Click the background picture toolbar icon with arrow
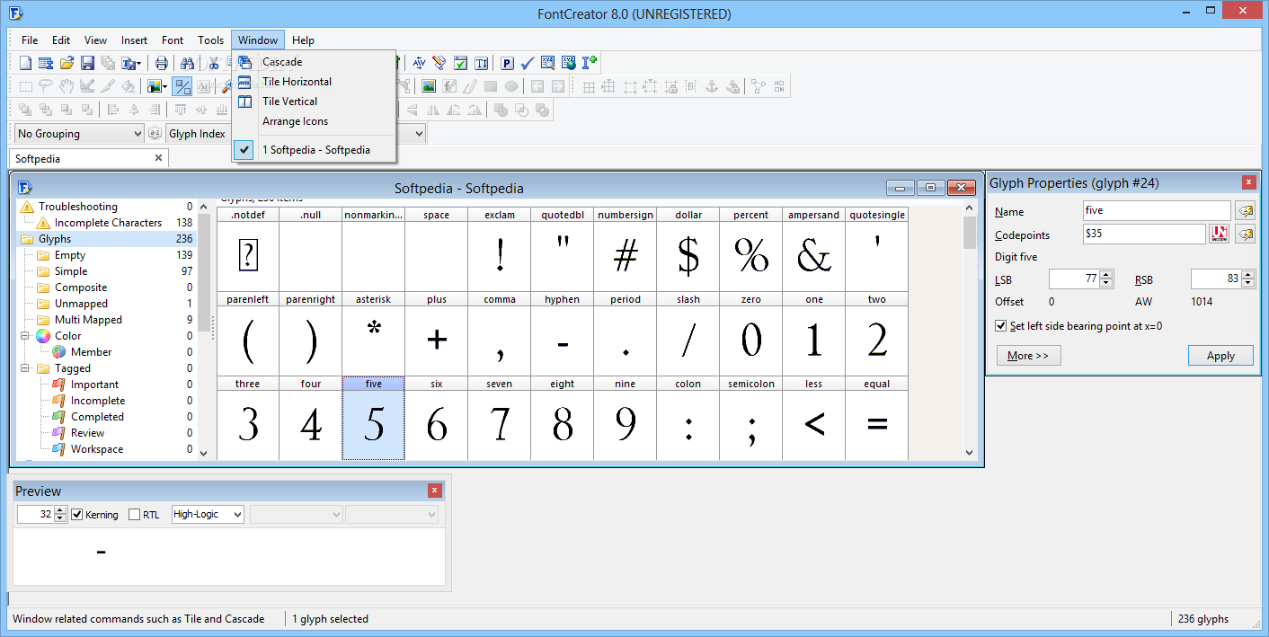1269x637 pixels. 157,86
